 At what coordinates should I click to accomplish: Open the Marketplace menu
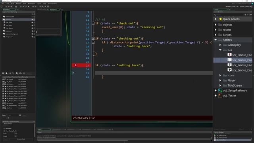pyautogui.click(x=31, y=4)
